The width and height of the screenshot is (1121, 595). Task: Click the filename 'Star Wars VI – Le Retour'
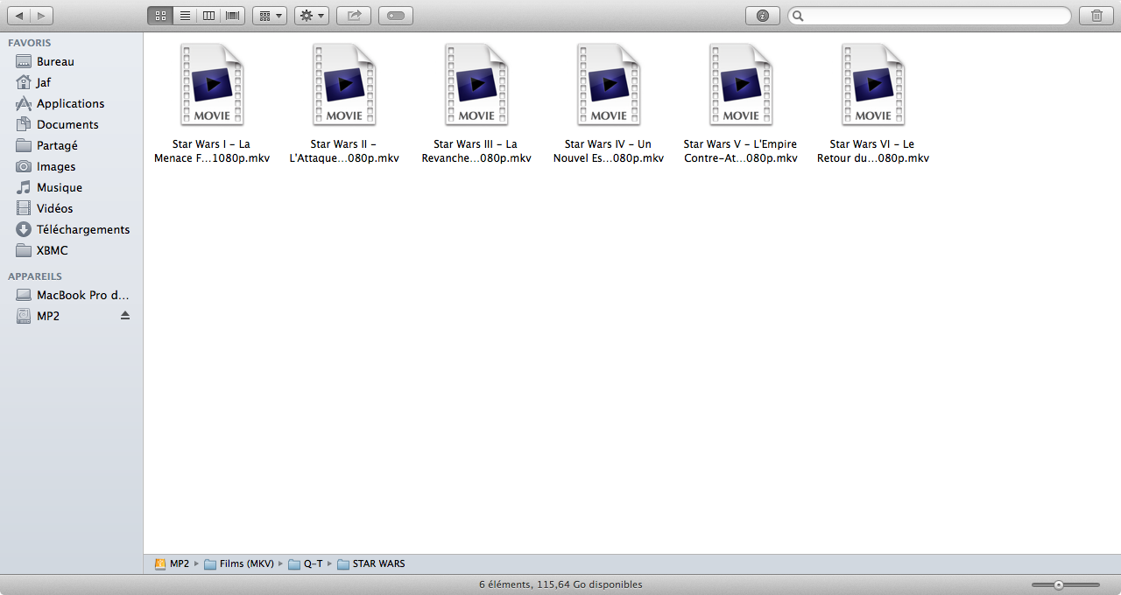click(873, 151)
